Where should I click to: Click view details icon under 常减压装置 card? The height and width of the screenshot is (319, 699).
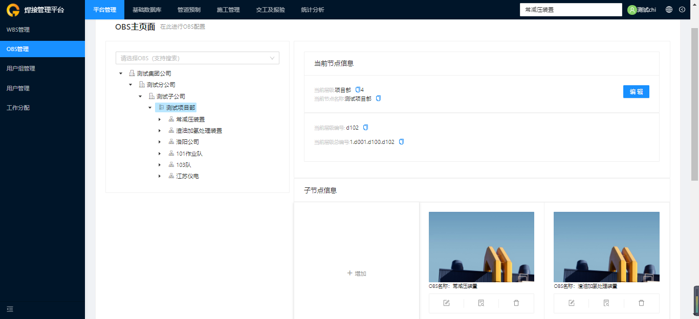(x=481, y=303)
